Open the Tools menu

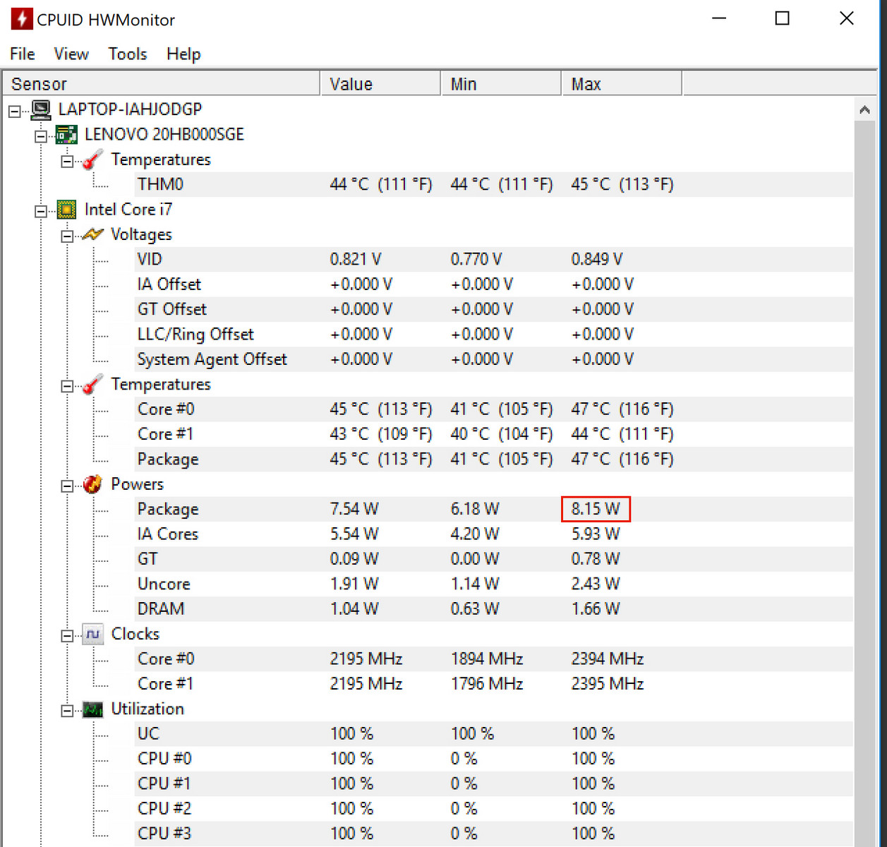[x=128, y=54]
